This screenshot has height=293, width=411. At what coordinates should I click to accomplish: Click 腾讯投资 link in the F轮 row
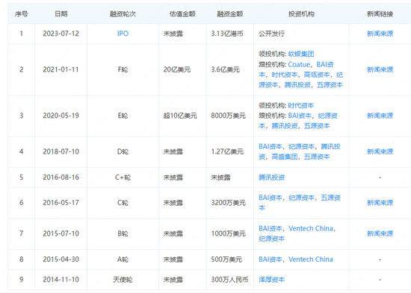pyautogui.click(x=297, y=85)
